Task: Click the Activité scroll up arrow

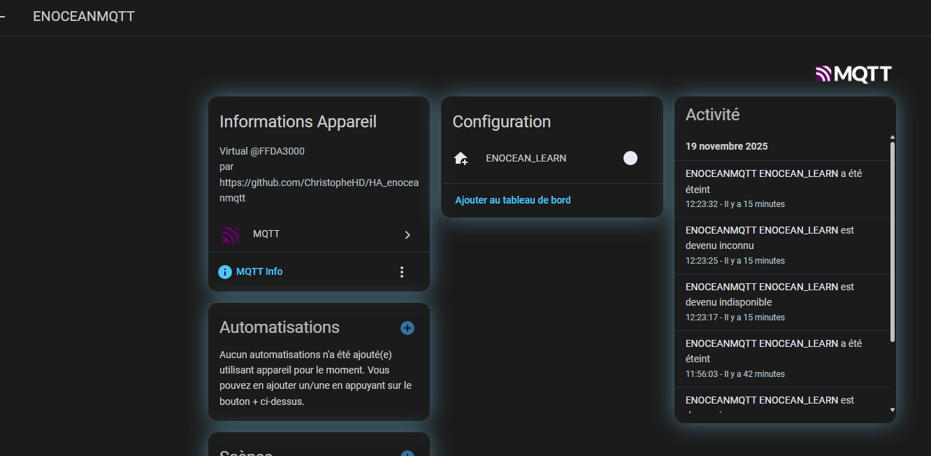Action: 892,137
